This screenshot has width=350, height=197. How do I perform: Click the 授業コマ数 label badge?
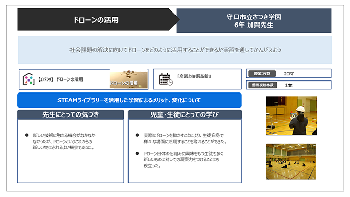point(262,74)
